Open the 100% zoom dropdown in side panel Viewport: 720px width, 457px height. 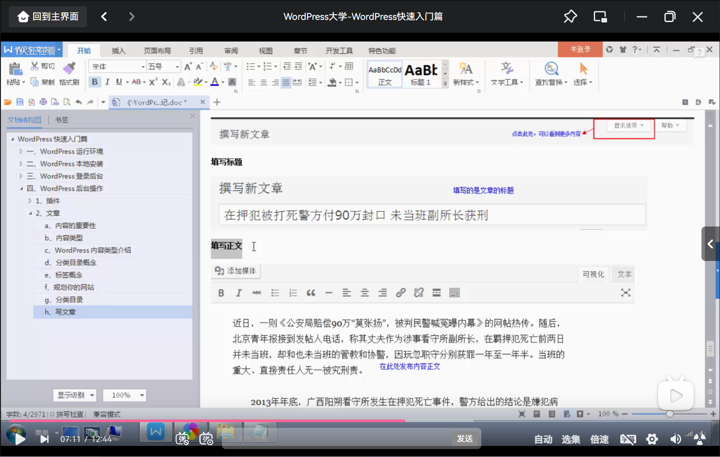[x=124, y=395]
